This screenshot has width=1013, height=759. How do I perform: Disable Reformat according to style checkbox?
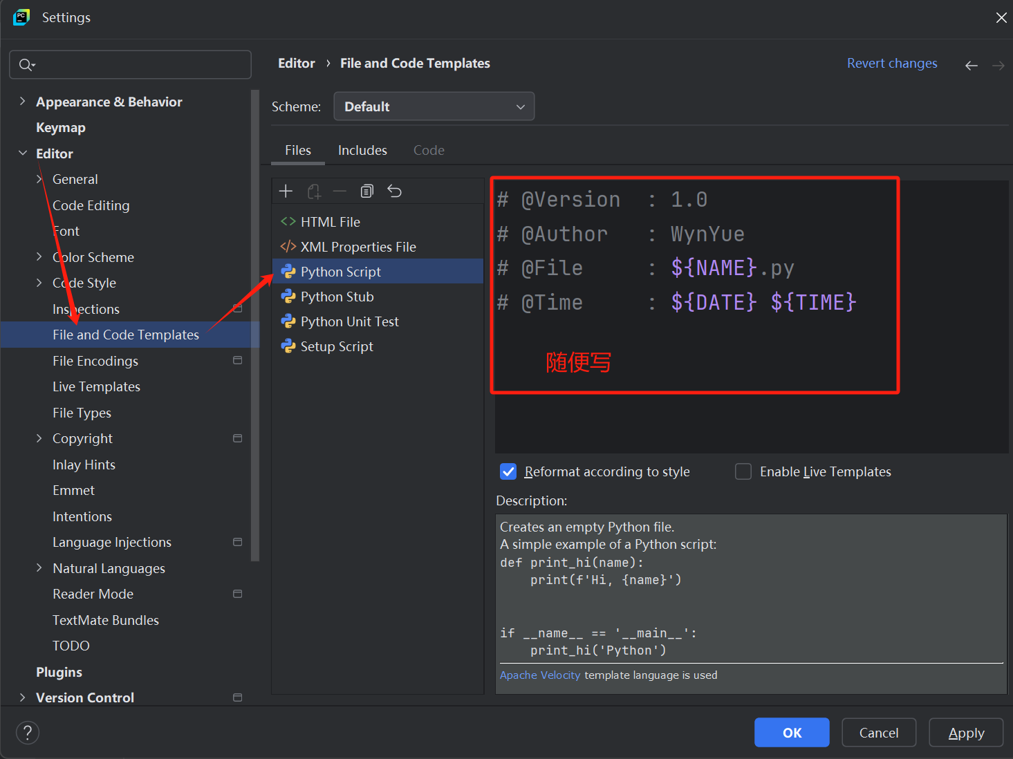pos(508,471)
